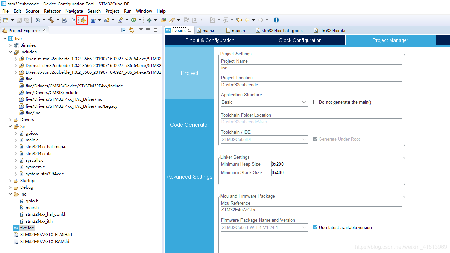Click the Save toolbar icon

coord(19,20)
